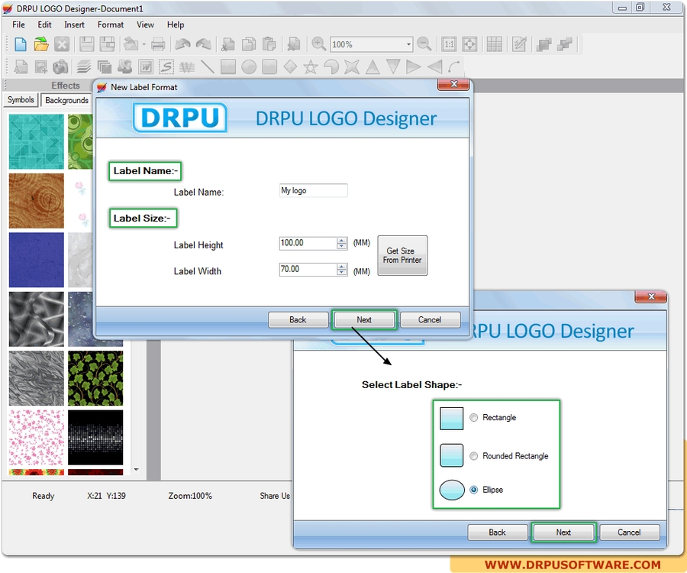Open the Format menu
This screenshot has width=687, height=573.
tap(110, 24)
